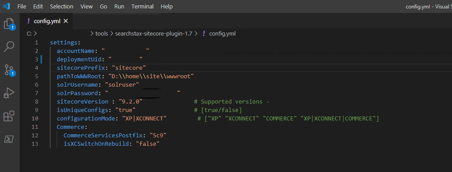Click the configuration modes list comment
Image resolution: width=452 pixels, height=172 pixels.
(288, 119)
